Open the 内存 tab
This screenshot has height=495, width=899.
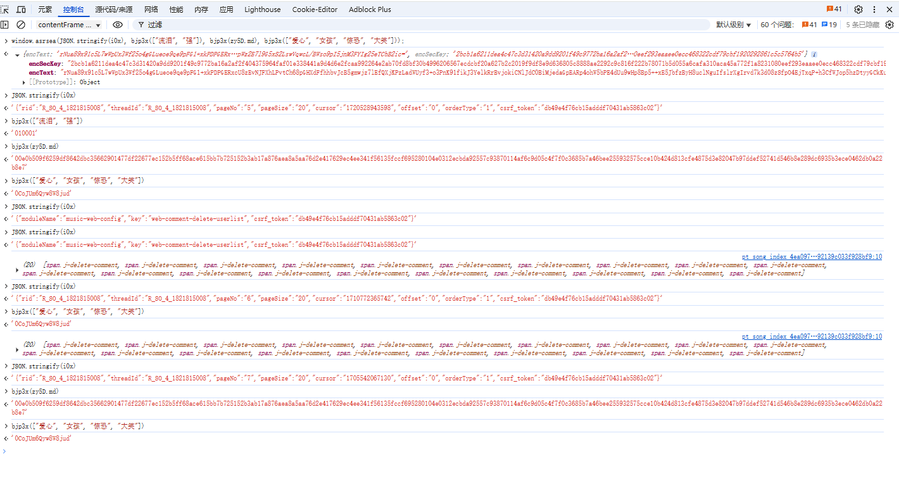pos(201,9)
